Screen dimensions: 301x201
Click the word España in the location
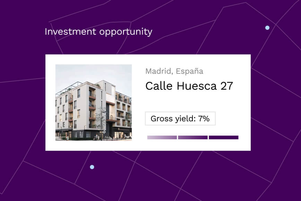point(189,71)
